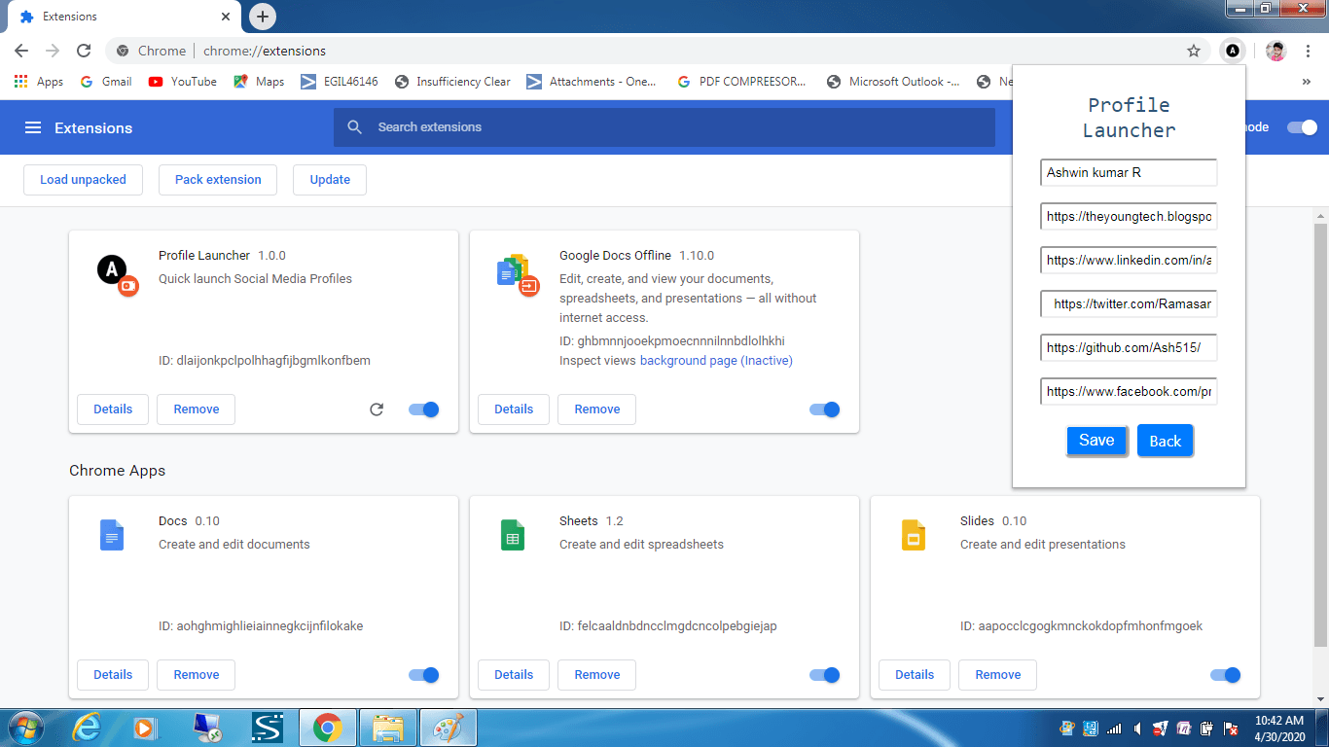Open Details for the Slides app

(x=915, y=675)
